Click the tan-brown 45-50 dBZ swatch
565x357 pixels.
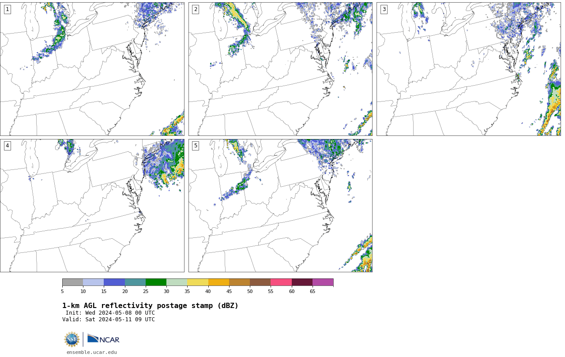tap(239, 282)
